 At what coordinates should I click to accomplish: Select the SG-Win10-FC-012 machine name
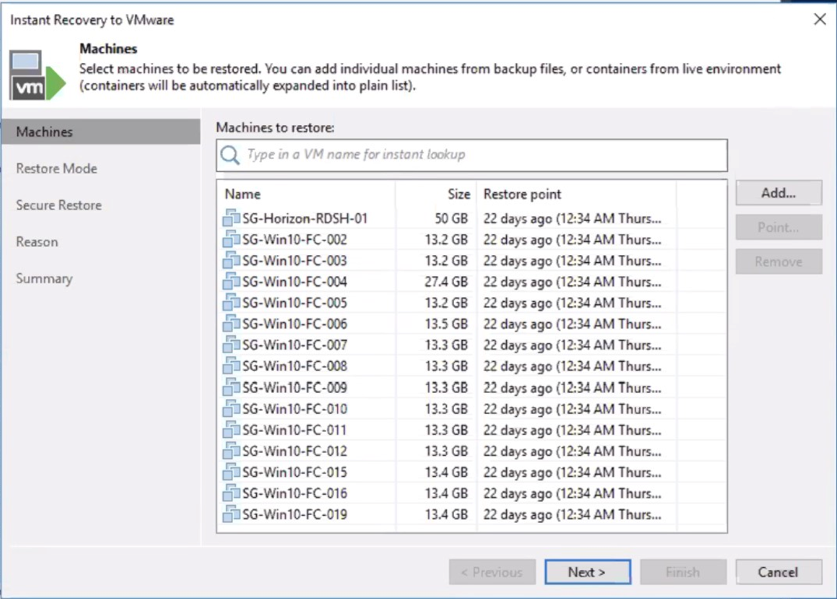pyautogui.click(x=294, y=450)
